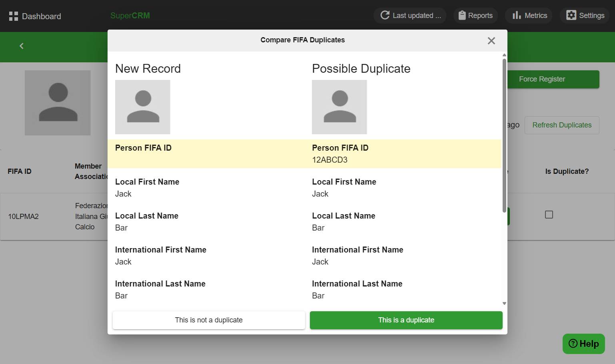Click the Last updated label text
615x364 pixels.
click(417, 16)
